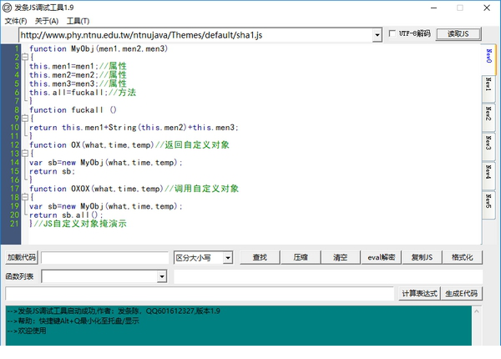Viewport: 501px width, 359px height.
Task: Select the New5 tab
Action: tap(488, 200)
